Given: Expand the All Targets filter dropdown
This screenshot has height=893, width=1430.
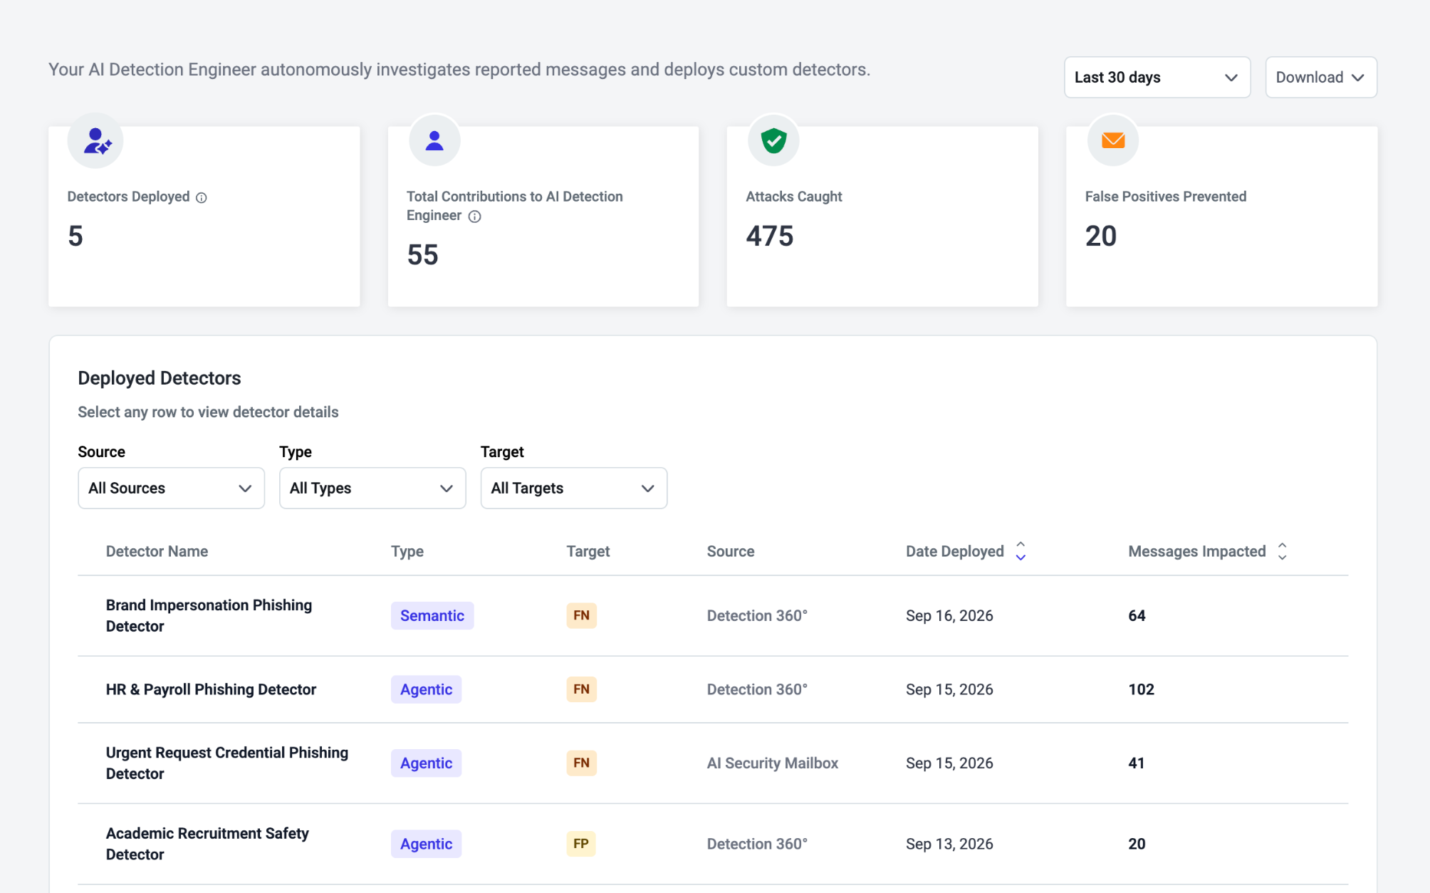Looking at the screenshot, I should 574,488.
